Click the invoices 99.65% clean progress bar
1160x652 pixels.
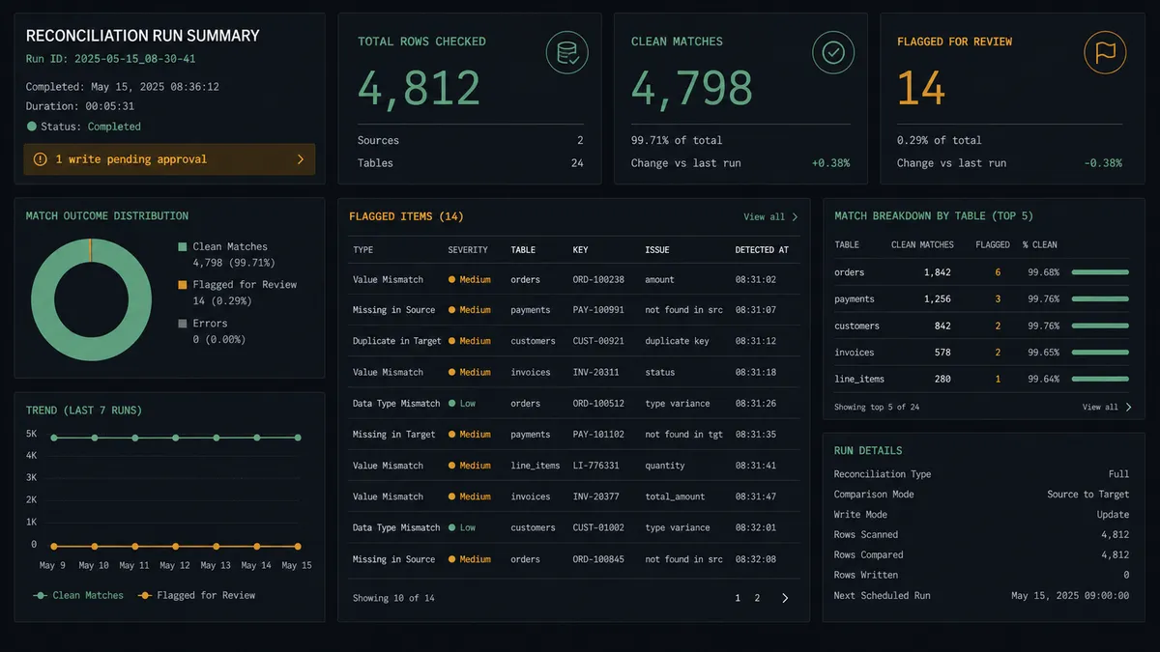coord(1100,353)
